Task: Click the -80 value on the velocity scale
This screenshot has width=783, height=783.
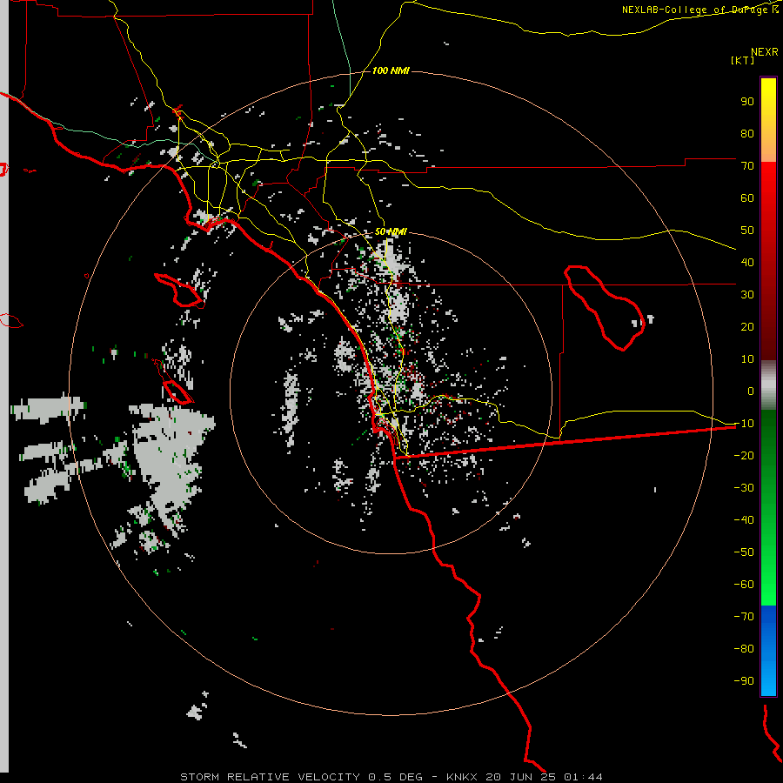Action: pos(744,649)
